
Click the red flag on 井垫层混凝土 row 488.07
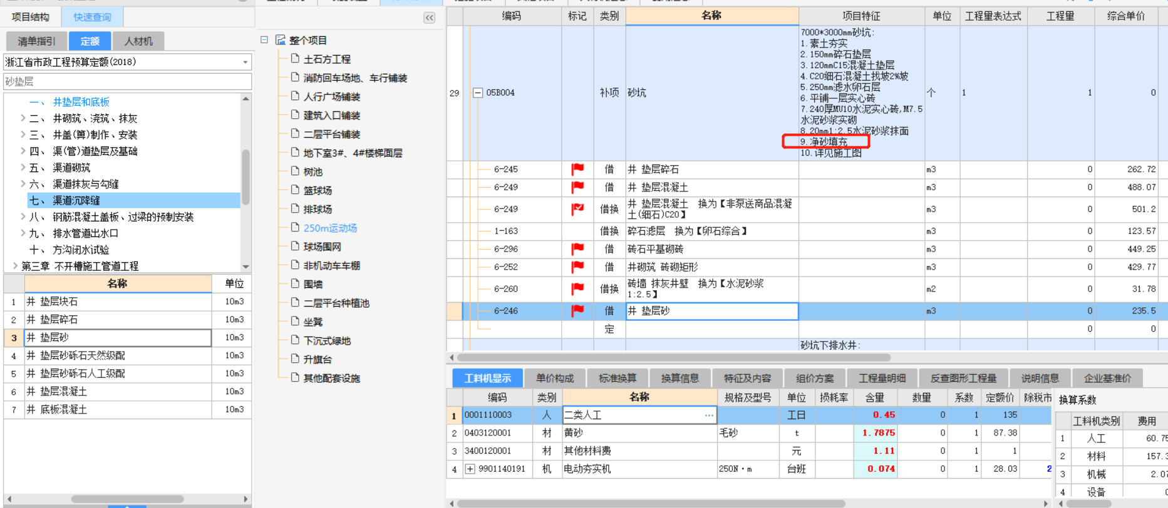577,187
